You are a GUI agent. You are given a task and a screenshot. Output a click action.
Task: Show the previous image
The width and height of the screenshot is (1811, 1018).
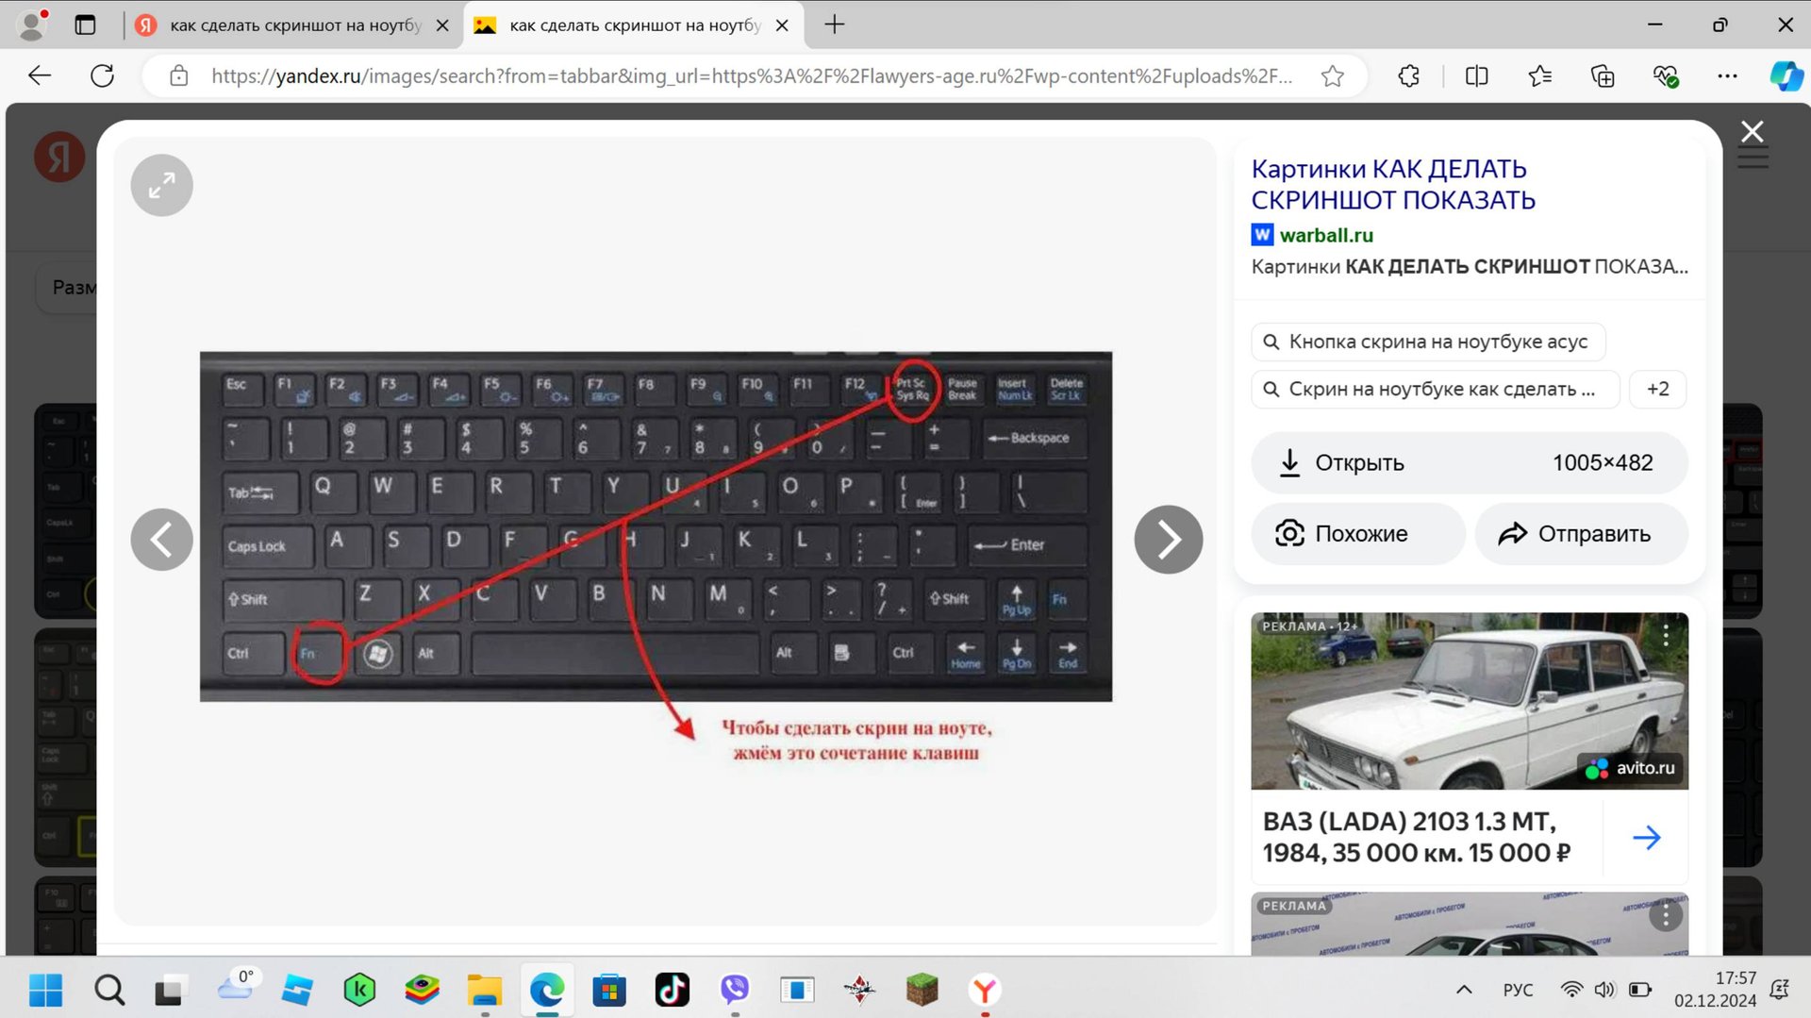(x=161, y=539)
